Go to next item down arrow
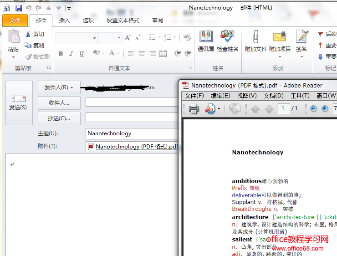Viewport: 337px width, 256px height. (58, 8)
